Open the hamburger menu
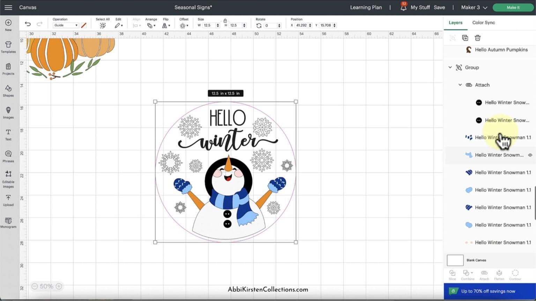 [x=8, y=7]
